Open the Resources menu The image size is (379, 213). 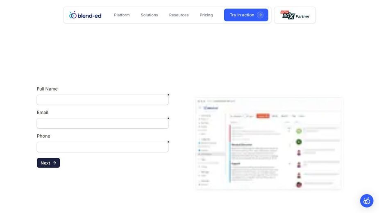point(179,15)
